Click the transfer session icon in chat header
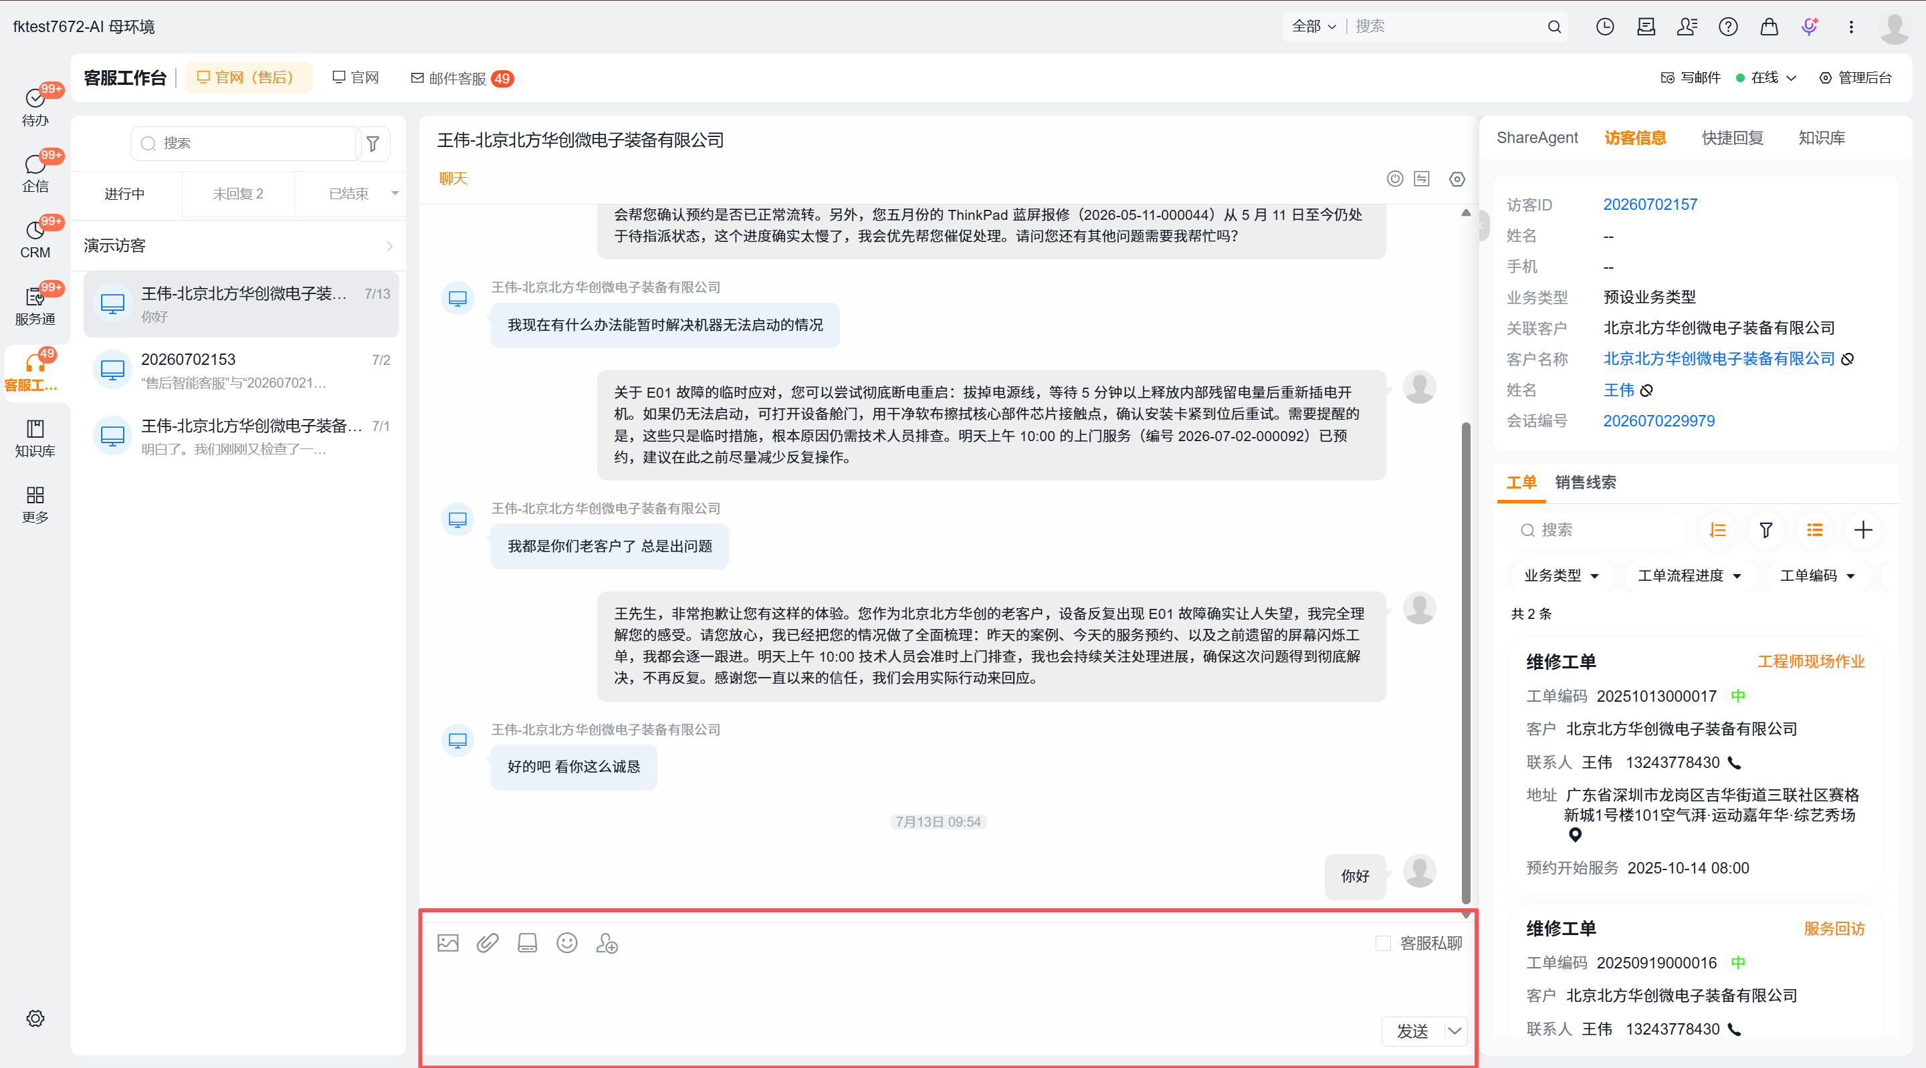The image size is (1926, 1068). click(1421, 178)
